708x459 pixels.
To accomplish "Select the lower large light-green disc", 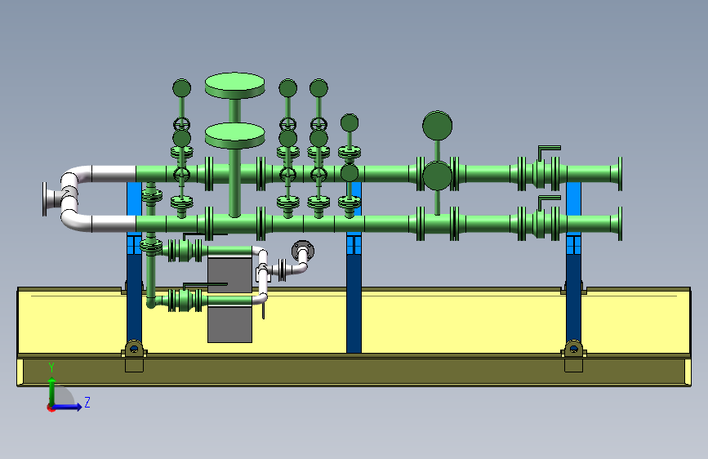I will 234,135.
